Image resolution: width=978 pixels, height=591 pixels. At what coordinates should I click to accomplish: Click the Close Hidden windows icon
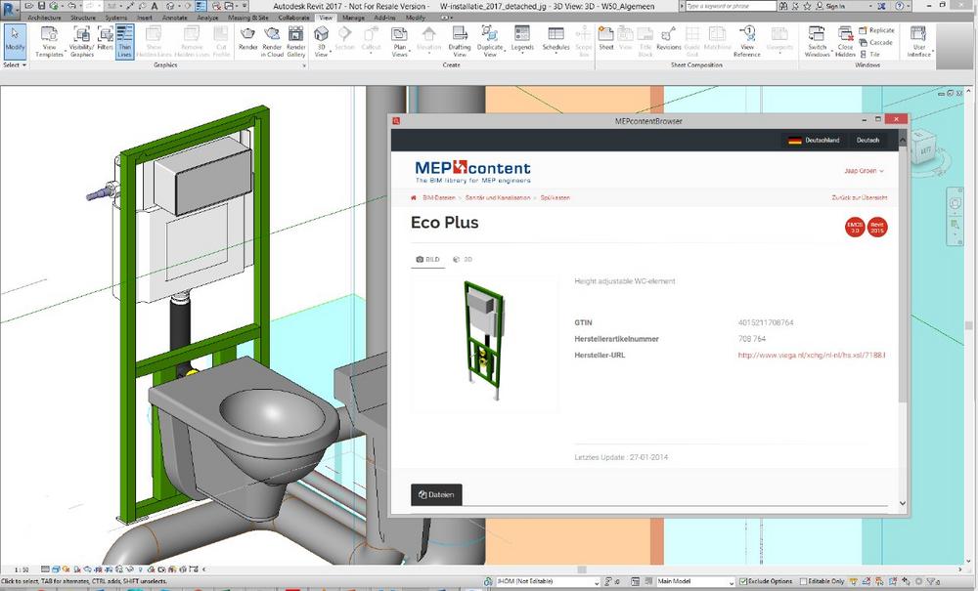[846, 39]
